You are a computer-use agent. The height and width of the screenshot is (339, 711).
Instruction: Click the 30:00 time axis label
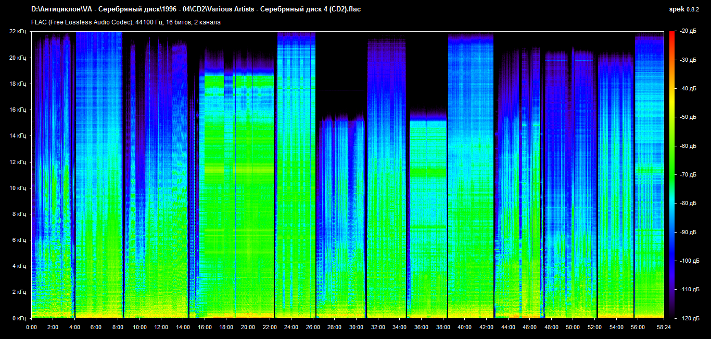coord(356,327)
